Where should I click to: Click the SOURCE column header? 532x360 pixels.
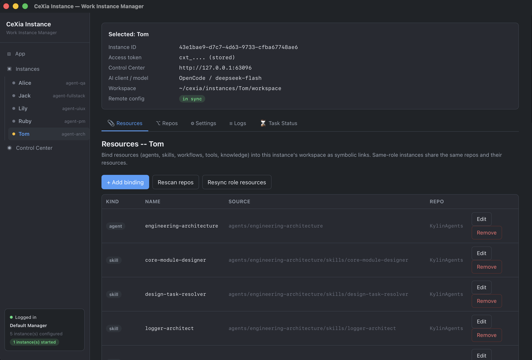(x=239, y=202)
